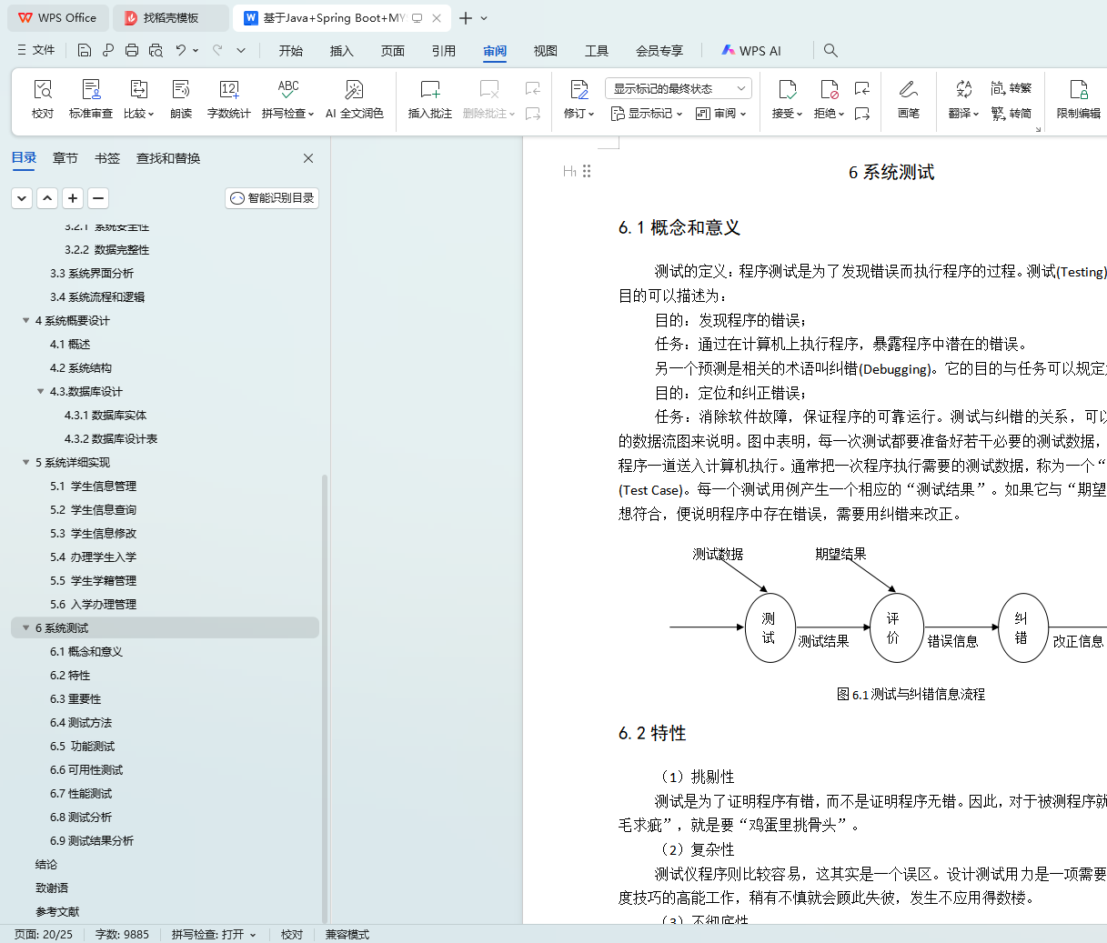This screenshot has height=943, width=1107.
Task: Convert text with 转繁 button
Action: (x=1011, y=88)
